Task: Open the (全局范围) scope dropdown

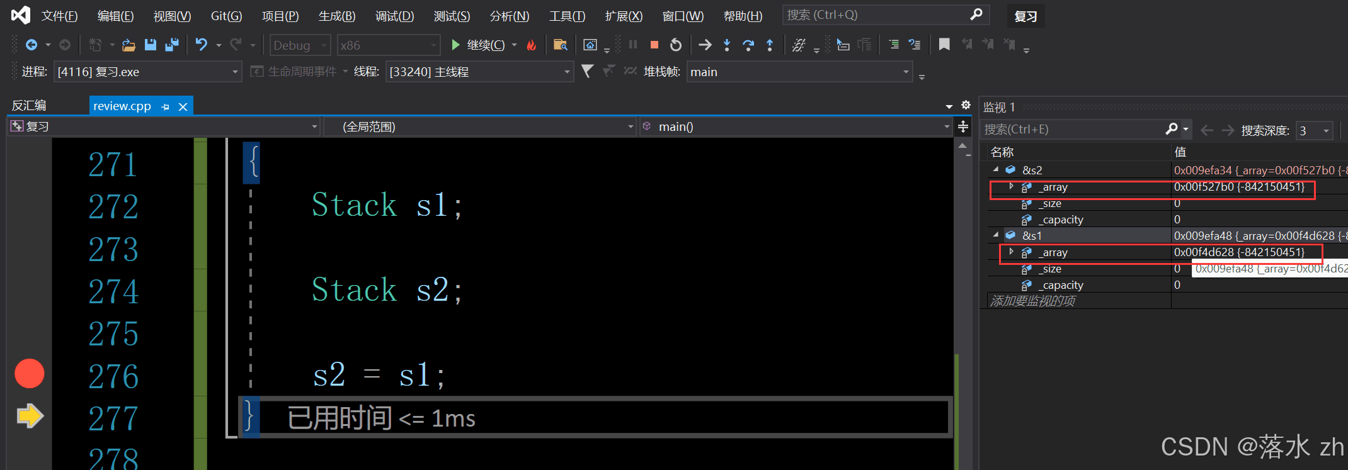Action: point(480,126)
